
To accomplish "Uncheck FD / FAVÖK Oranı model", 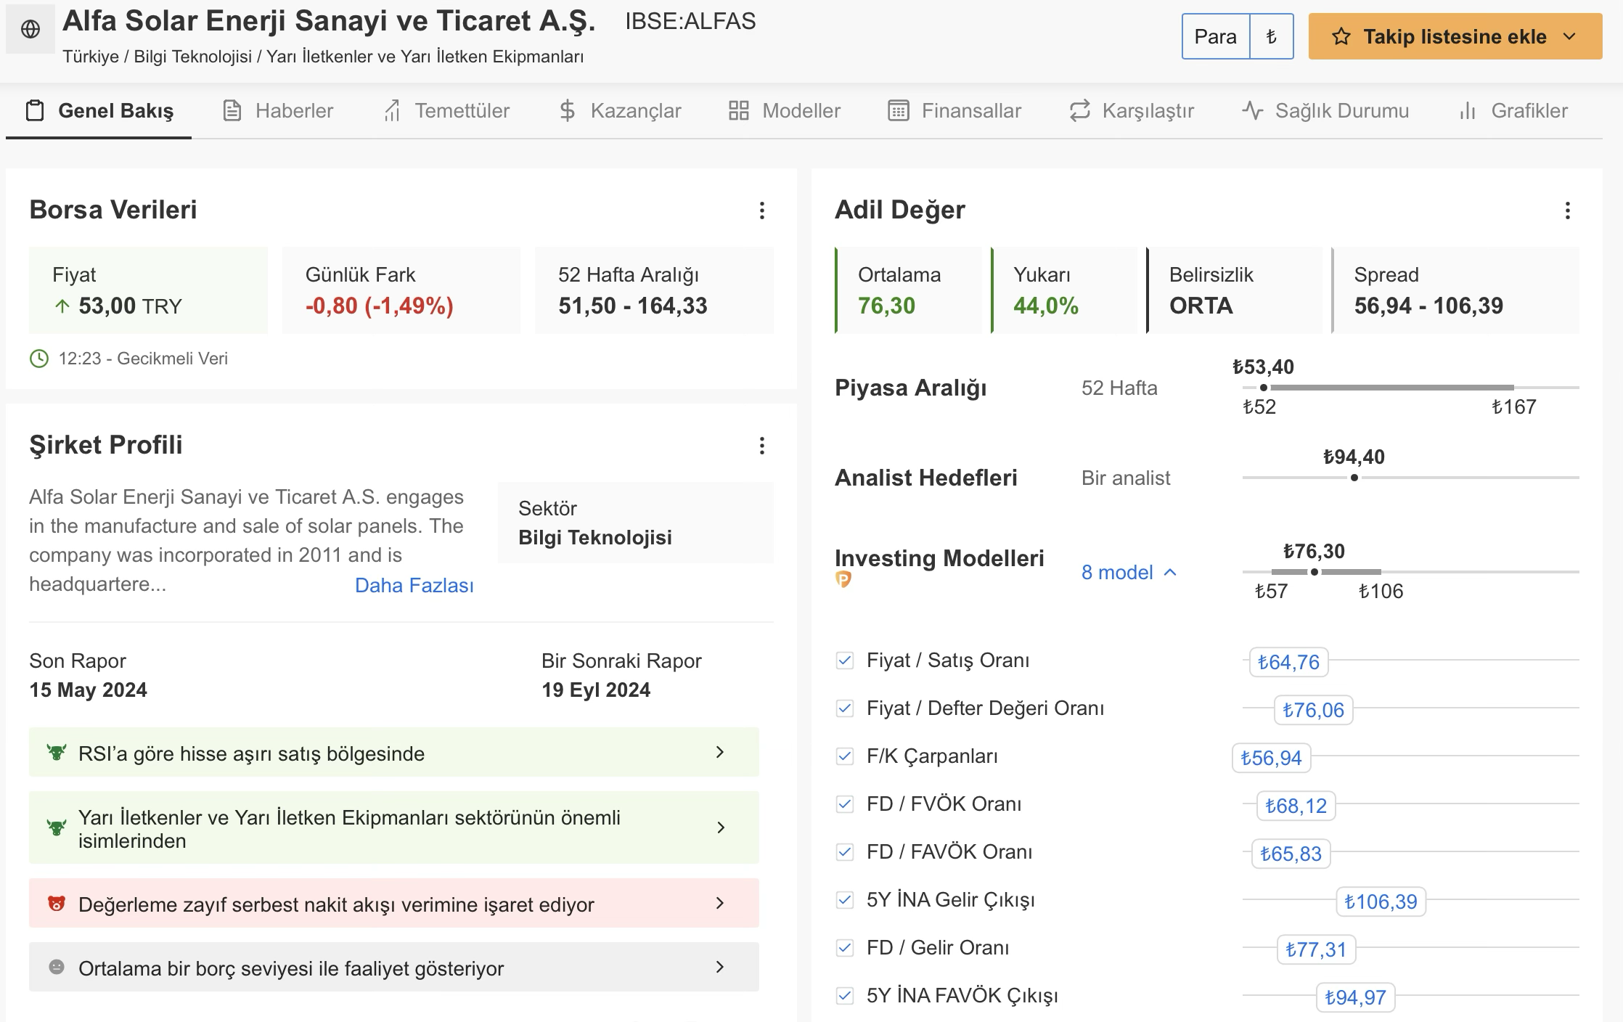I will (x=844, y=852).
